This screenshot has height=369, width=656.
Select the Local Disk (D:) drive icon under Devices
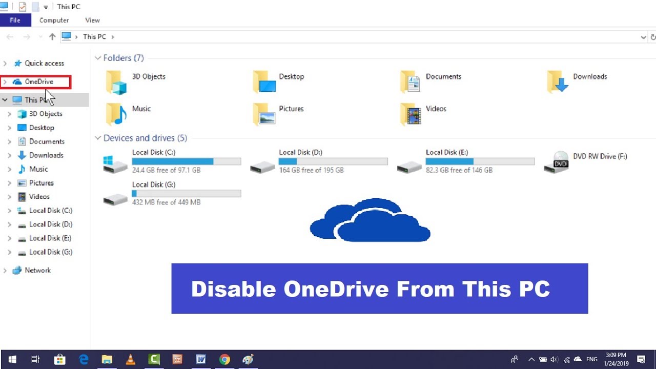click(x=262, y=166)
